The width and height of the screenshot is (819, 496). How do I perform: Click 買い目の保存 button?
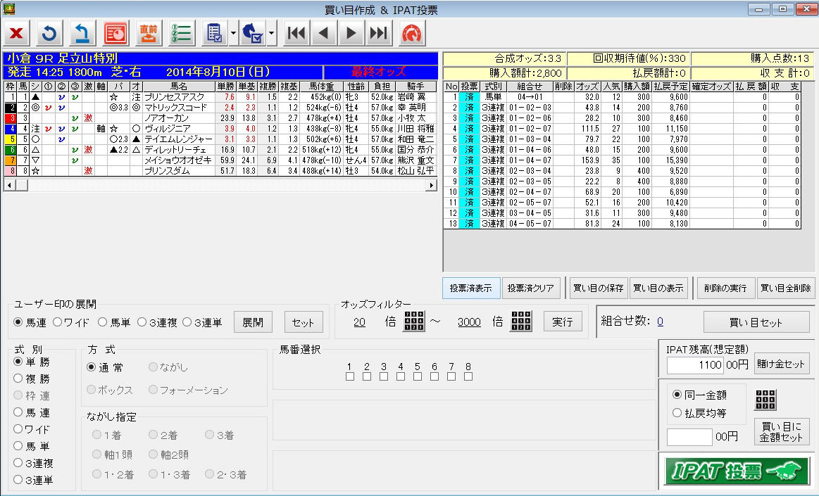(599, 288)
